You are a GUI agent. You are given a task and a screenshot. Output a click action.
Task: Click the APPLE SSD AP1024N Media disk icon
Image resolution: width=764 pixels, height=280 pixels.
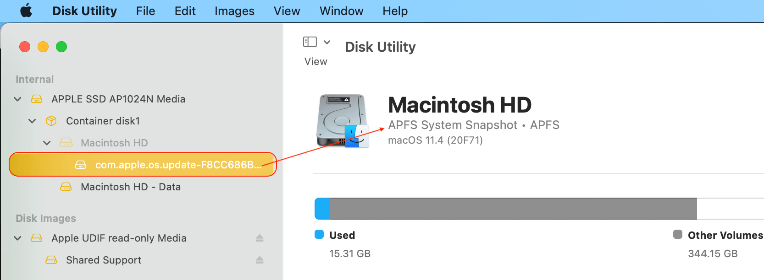point(36,99)
